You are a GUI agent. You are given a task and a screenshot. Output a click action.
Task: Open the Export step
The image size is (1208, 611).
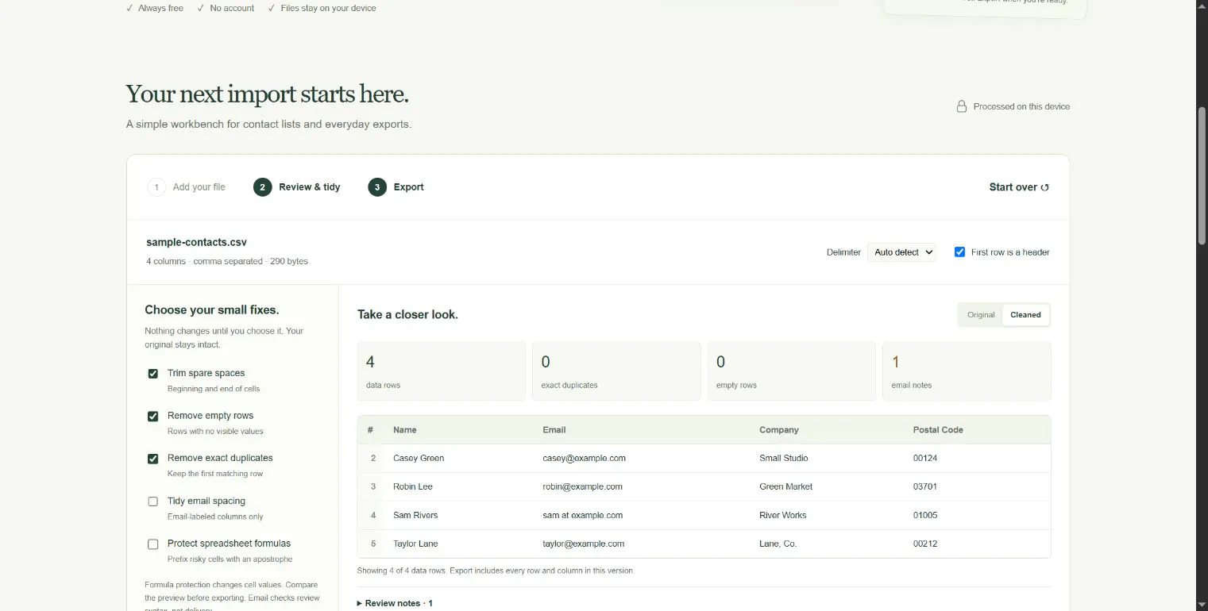click(396, 187)
